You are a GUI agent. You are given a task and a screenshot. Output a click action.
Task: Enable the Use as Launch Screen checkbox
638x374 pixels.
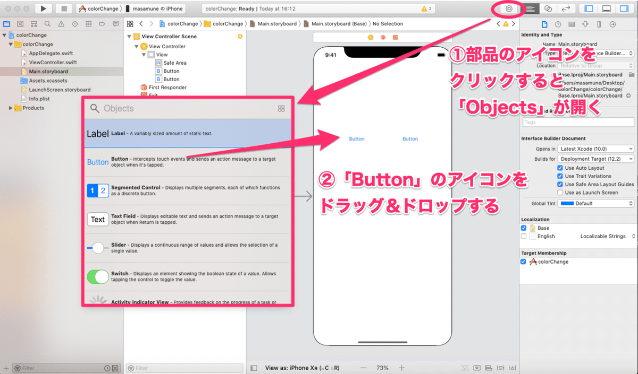click(560, 193)
